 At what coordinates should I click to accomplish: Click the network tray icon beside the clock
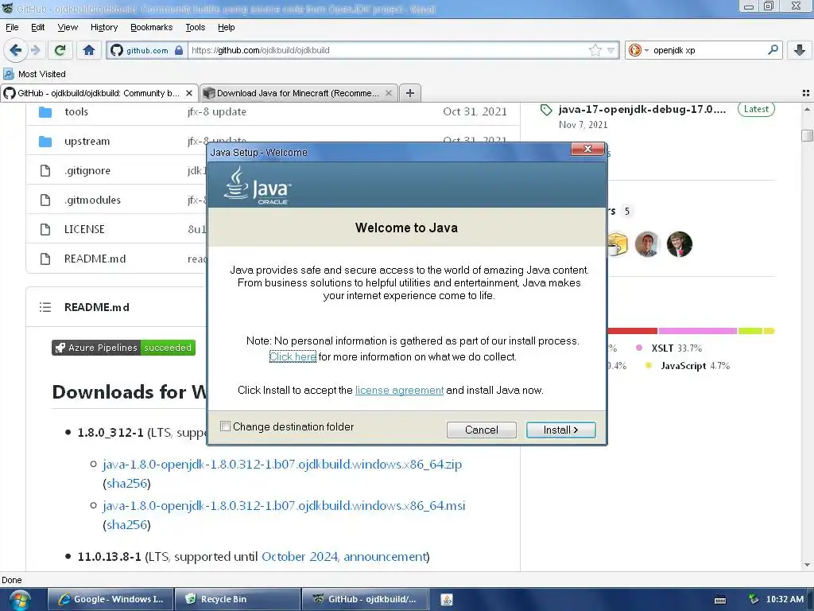click(x=754, y=599)
